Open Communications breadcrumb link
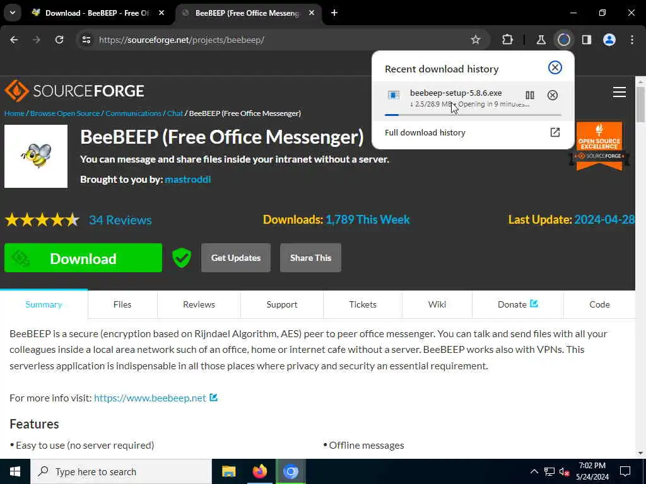The width and height of the screenshot is (646, 484). (133, 113)
